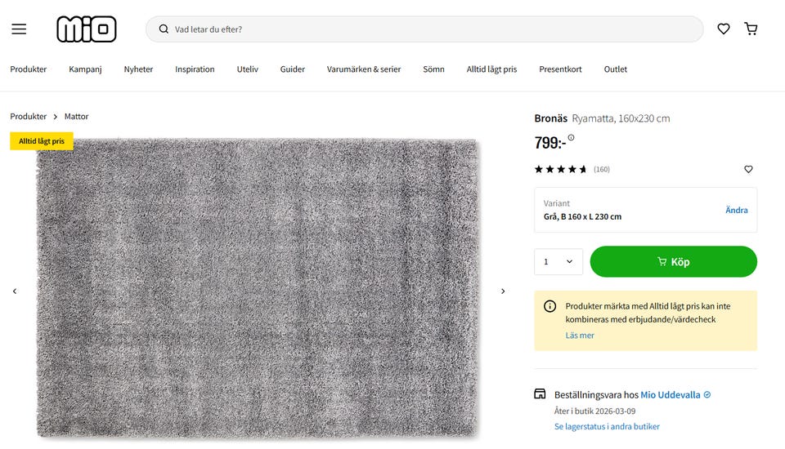Open the Kampanj menu

tap(85, 69)
